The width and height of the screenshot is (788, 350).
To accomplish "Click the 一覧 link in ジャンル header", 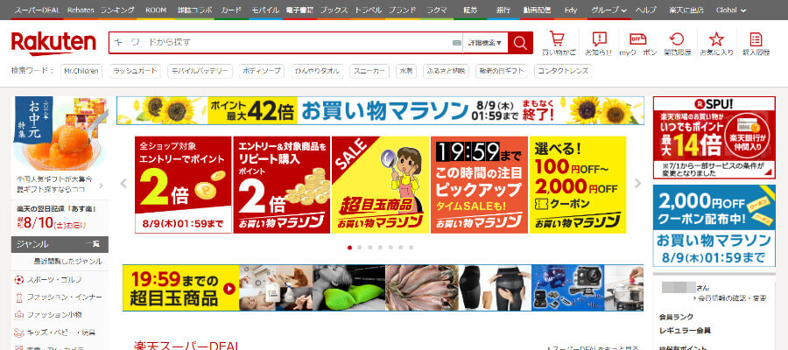I will [92, 244].
